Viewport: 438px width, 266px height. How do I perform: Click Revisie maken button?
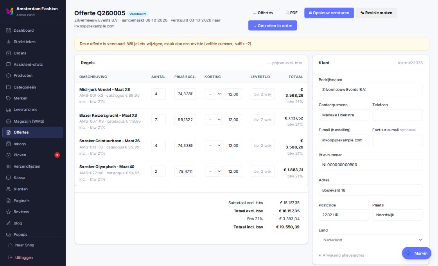click(377, 13)
